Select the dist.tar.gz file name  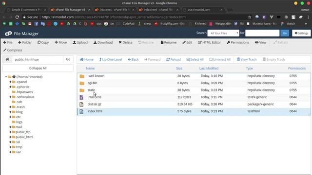[95, 104]
